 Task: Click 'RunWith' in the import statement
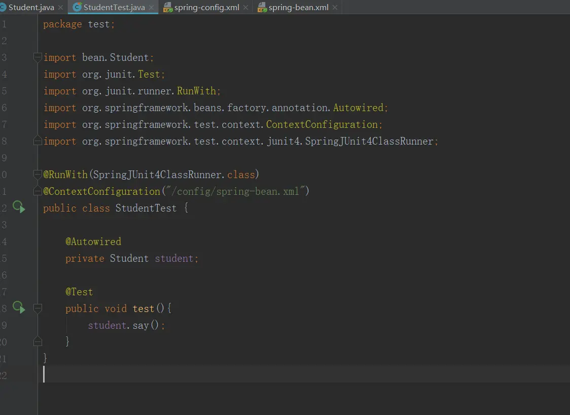(x=196, y=91)
